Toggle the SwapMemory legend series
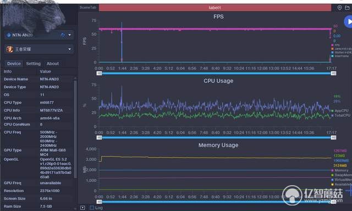352x211 pixels. coord(342,175)
